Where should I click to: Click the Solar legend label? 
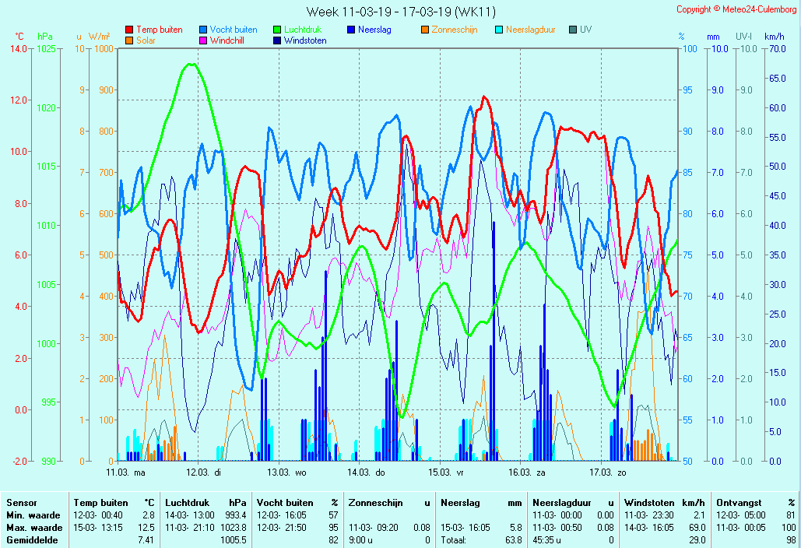(x=146, y=40)
